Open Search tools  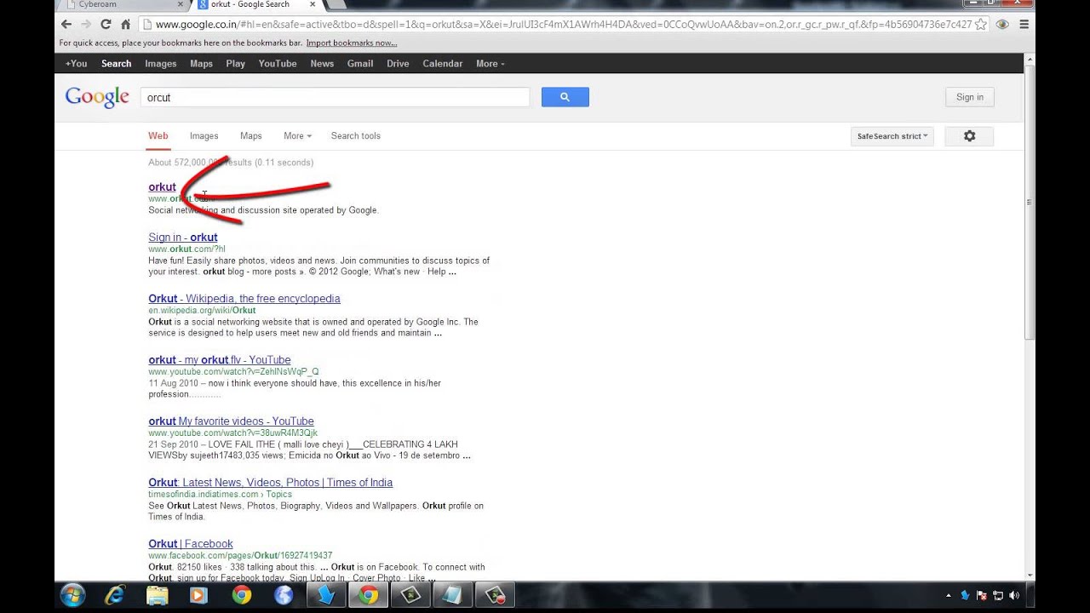pos(355,136)
